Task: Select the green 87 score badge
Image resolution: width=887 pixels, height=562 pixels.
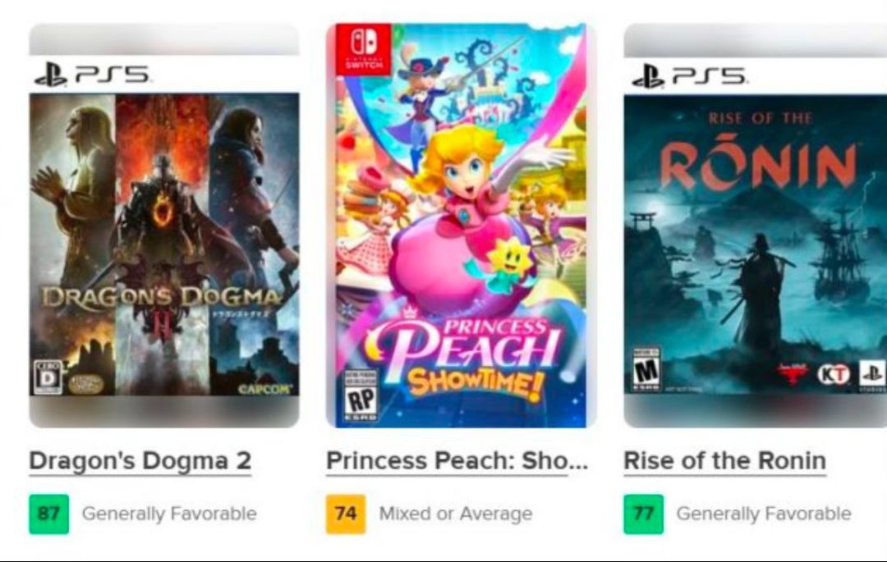Action: point(48,514)
